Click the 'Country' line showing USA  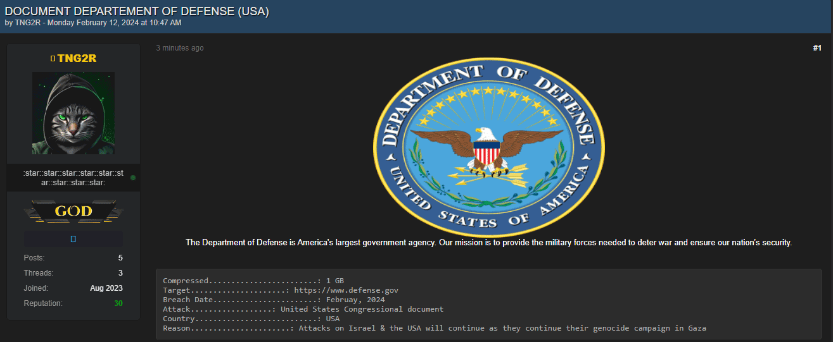click(x=251, y=319)
